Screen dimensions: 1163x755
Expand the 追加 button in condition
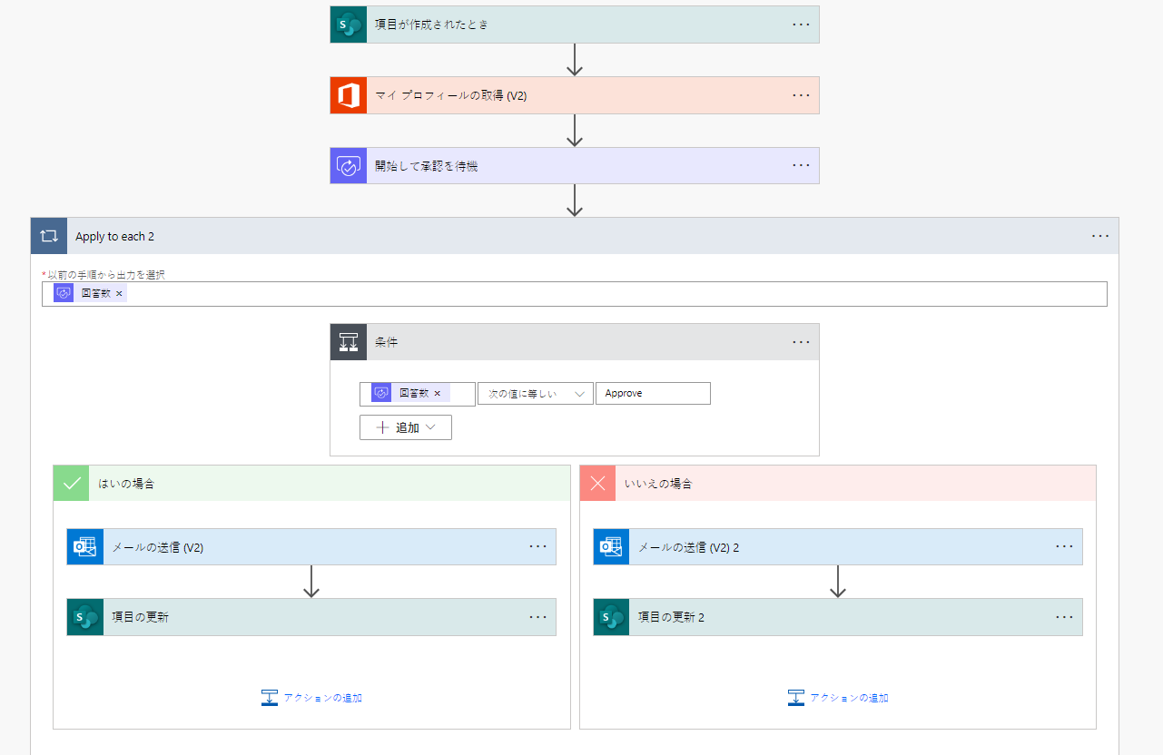(x=406, y=427)
